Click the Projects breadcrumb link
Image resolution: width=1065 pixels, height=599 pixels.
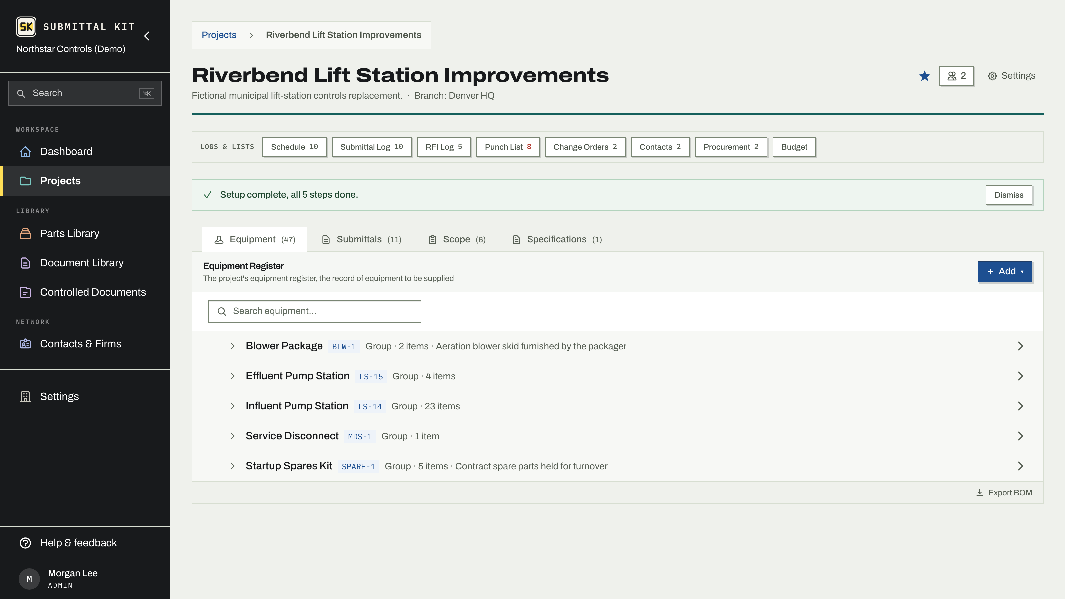[x=219, y=35]
